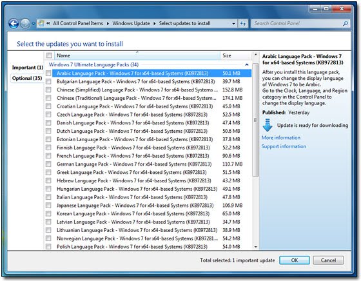Check the Finnish Language Pack checkbox
This screenshot has height=281, width=361.
click(48, 148)
